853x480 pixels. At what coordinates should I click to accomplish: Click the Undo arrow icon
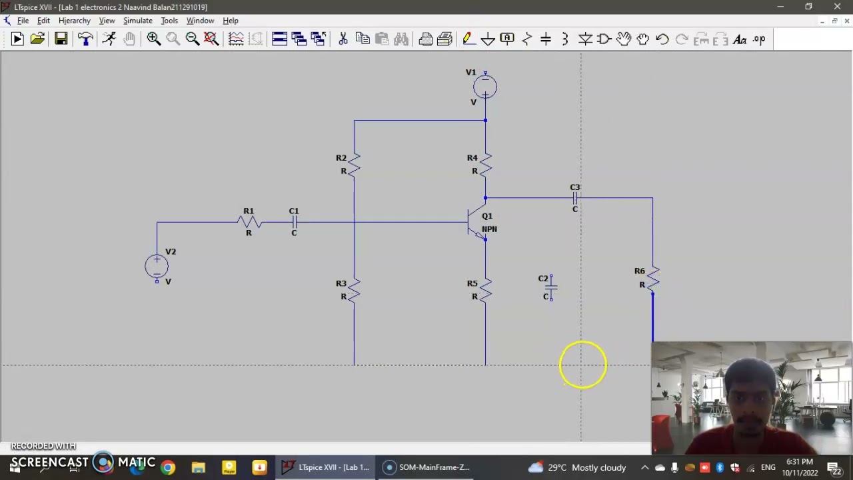click(x=662, y=39)
